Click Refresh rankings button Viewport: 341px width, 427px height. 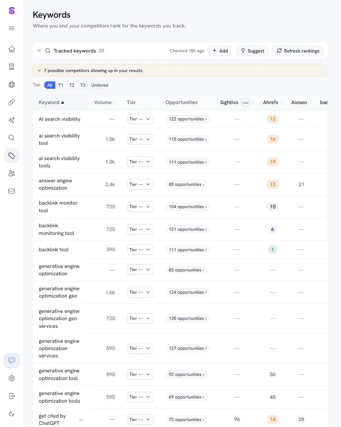[298, 51]
